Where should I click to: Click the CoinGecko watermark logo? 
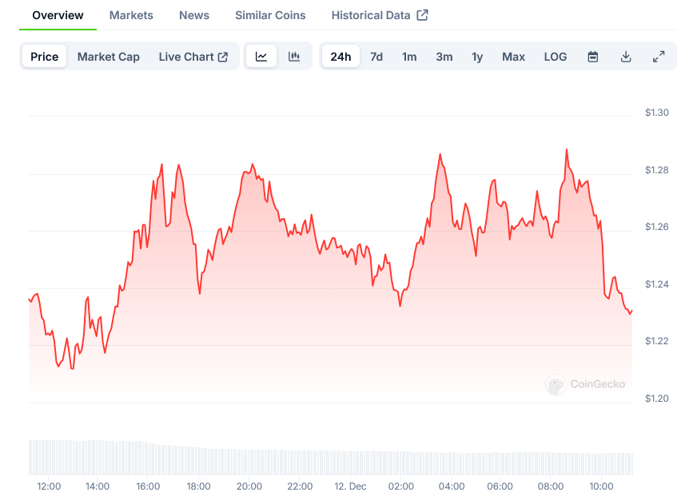[586, 384]
